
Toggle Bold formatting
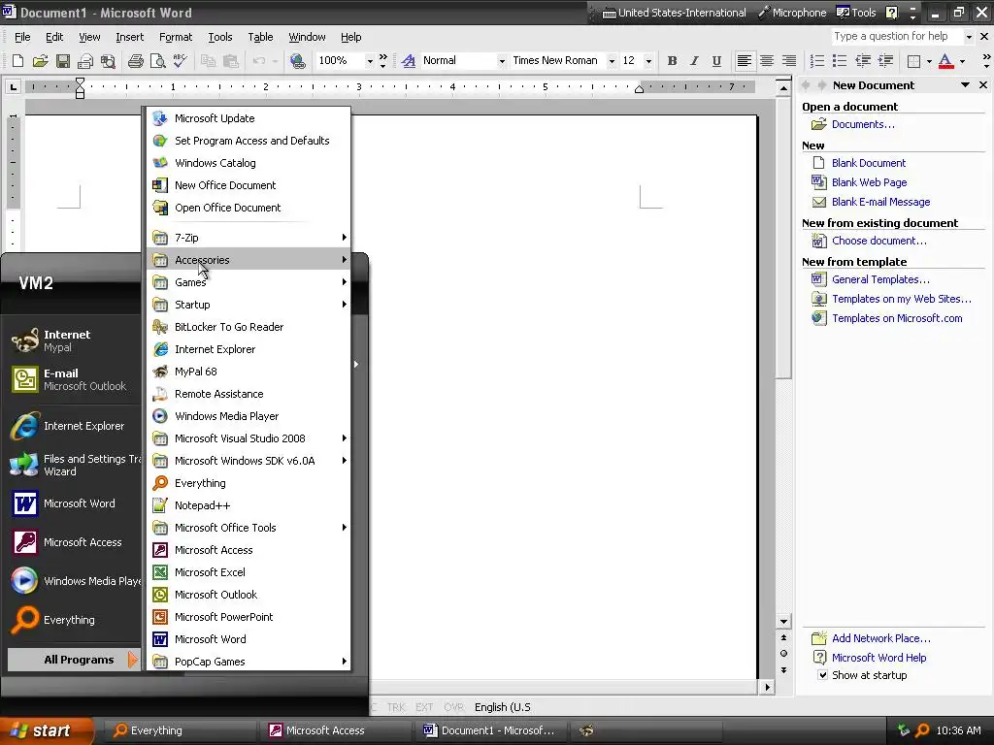[672, 61]
